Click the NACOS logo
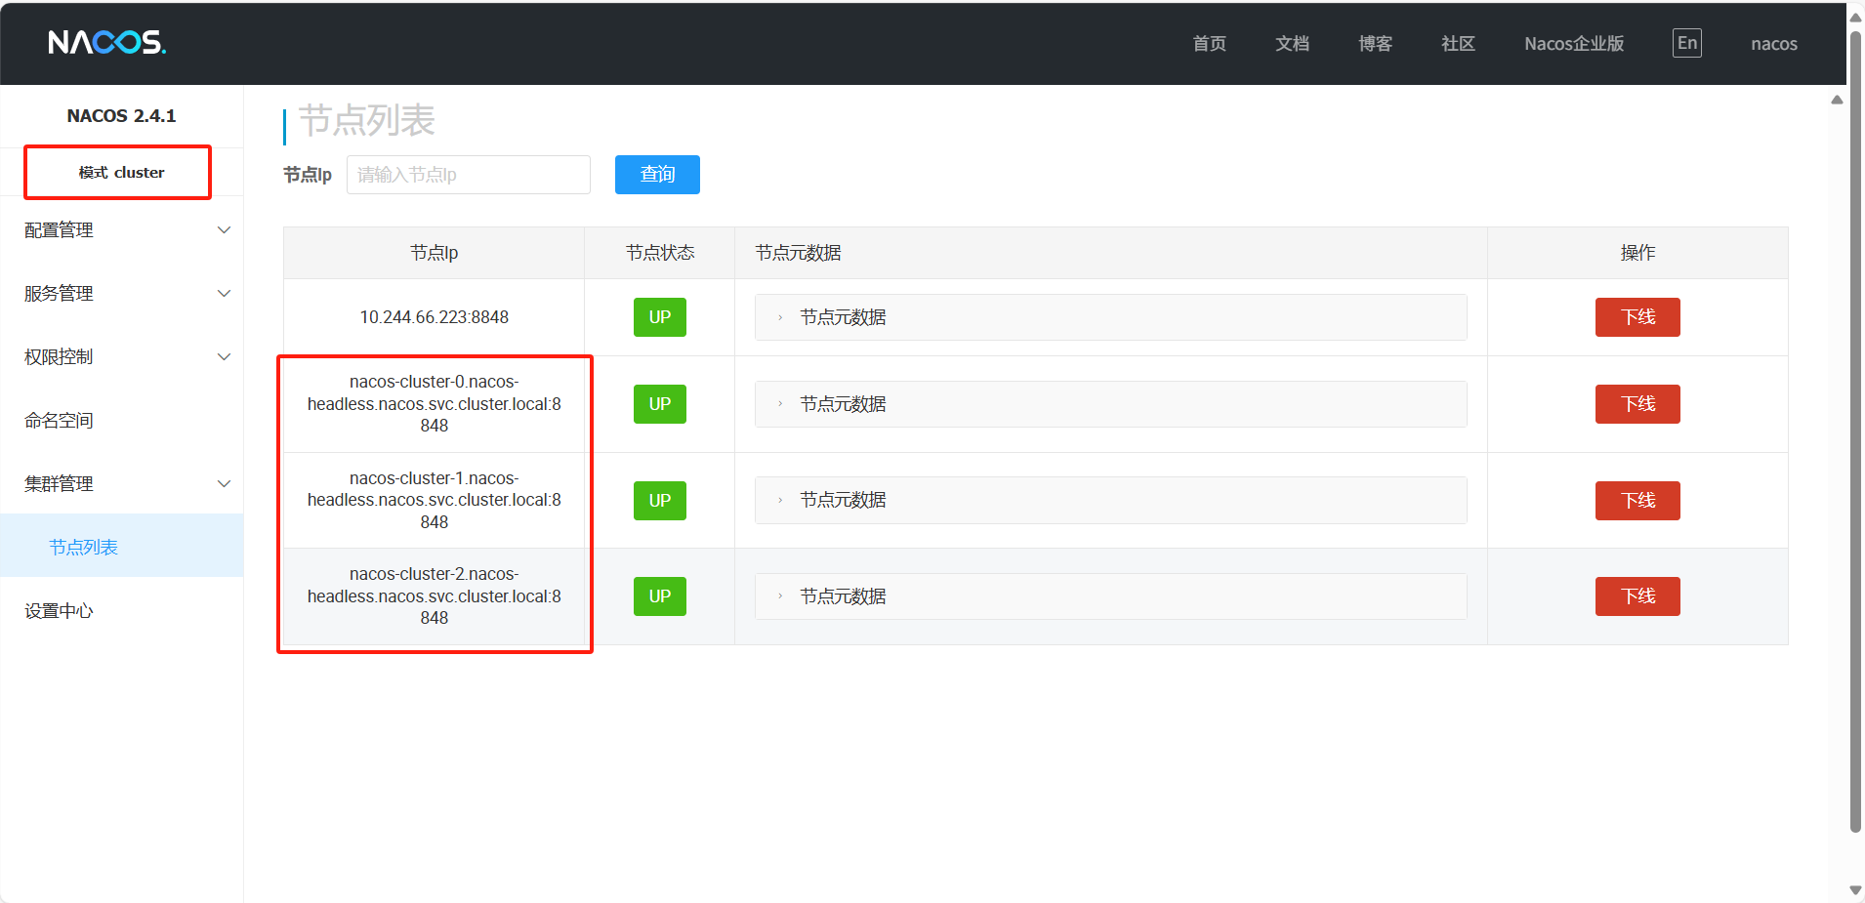The height and width of the screenshot is (903, 1865). (x=107, y=43)
